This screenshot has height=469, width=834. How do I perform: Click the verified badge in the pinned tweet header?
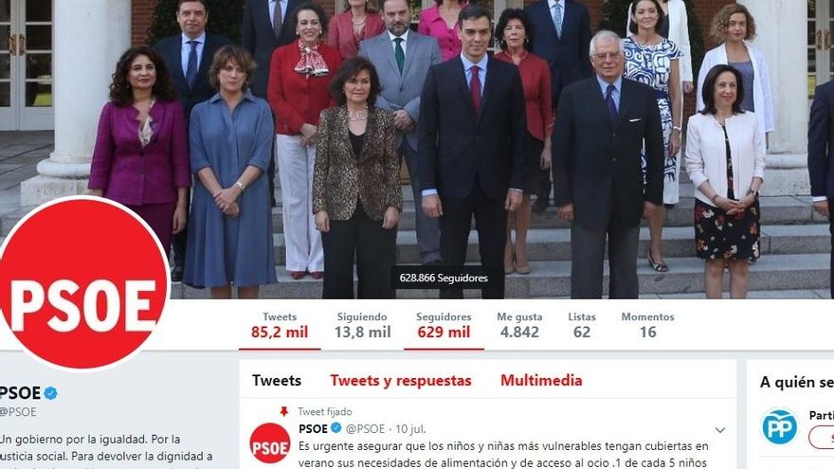coord(336,428)
